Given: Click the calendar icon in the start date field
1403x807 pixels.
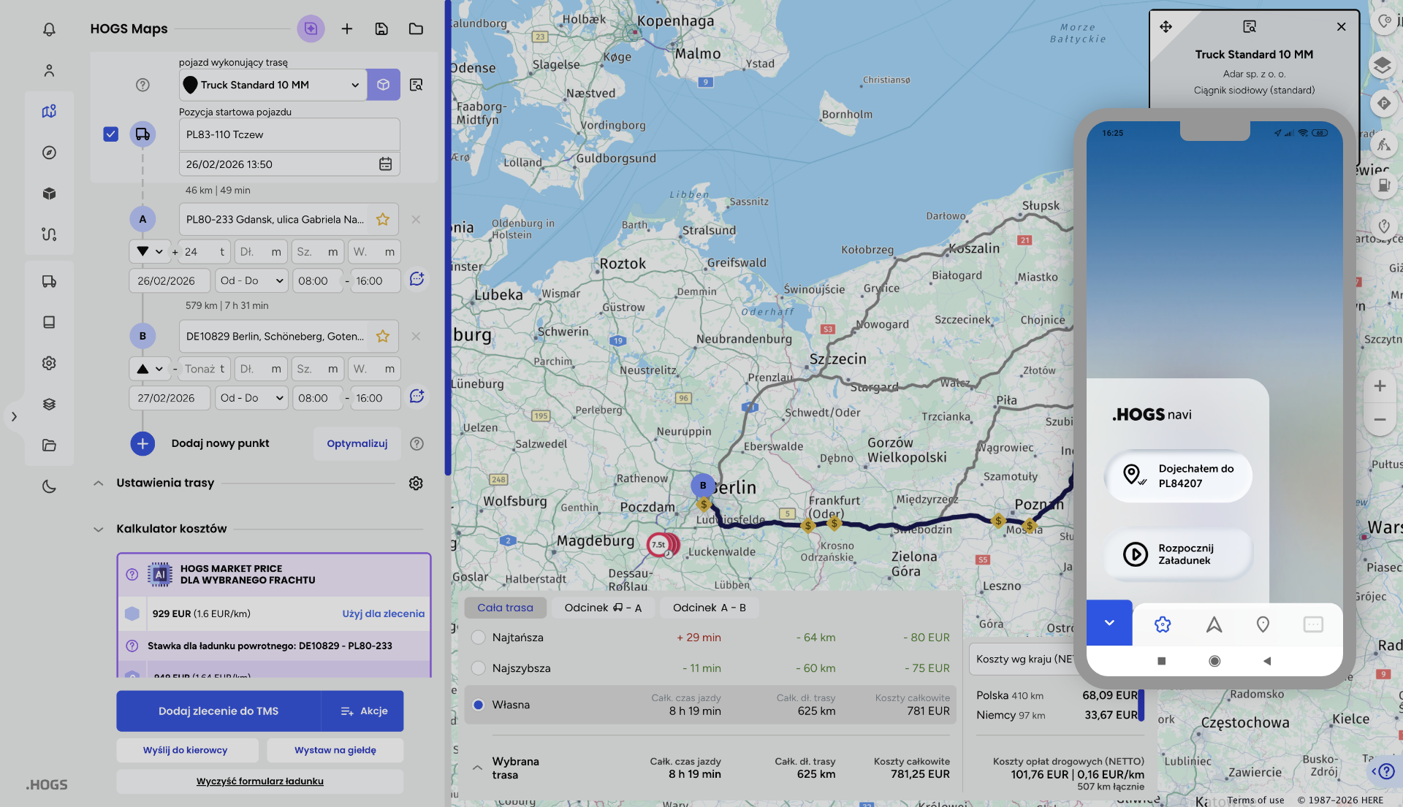Looking at the screenshot, I should click(385, 164).
